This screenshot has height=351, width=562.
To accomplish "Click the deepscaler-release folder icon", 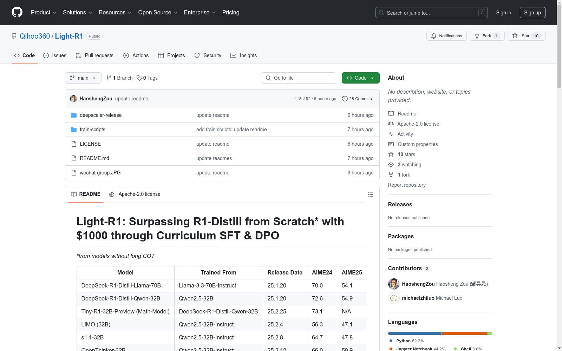I will coord(74,115).
